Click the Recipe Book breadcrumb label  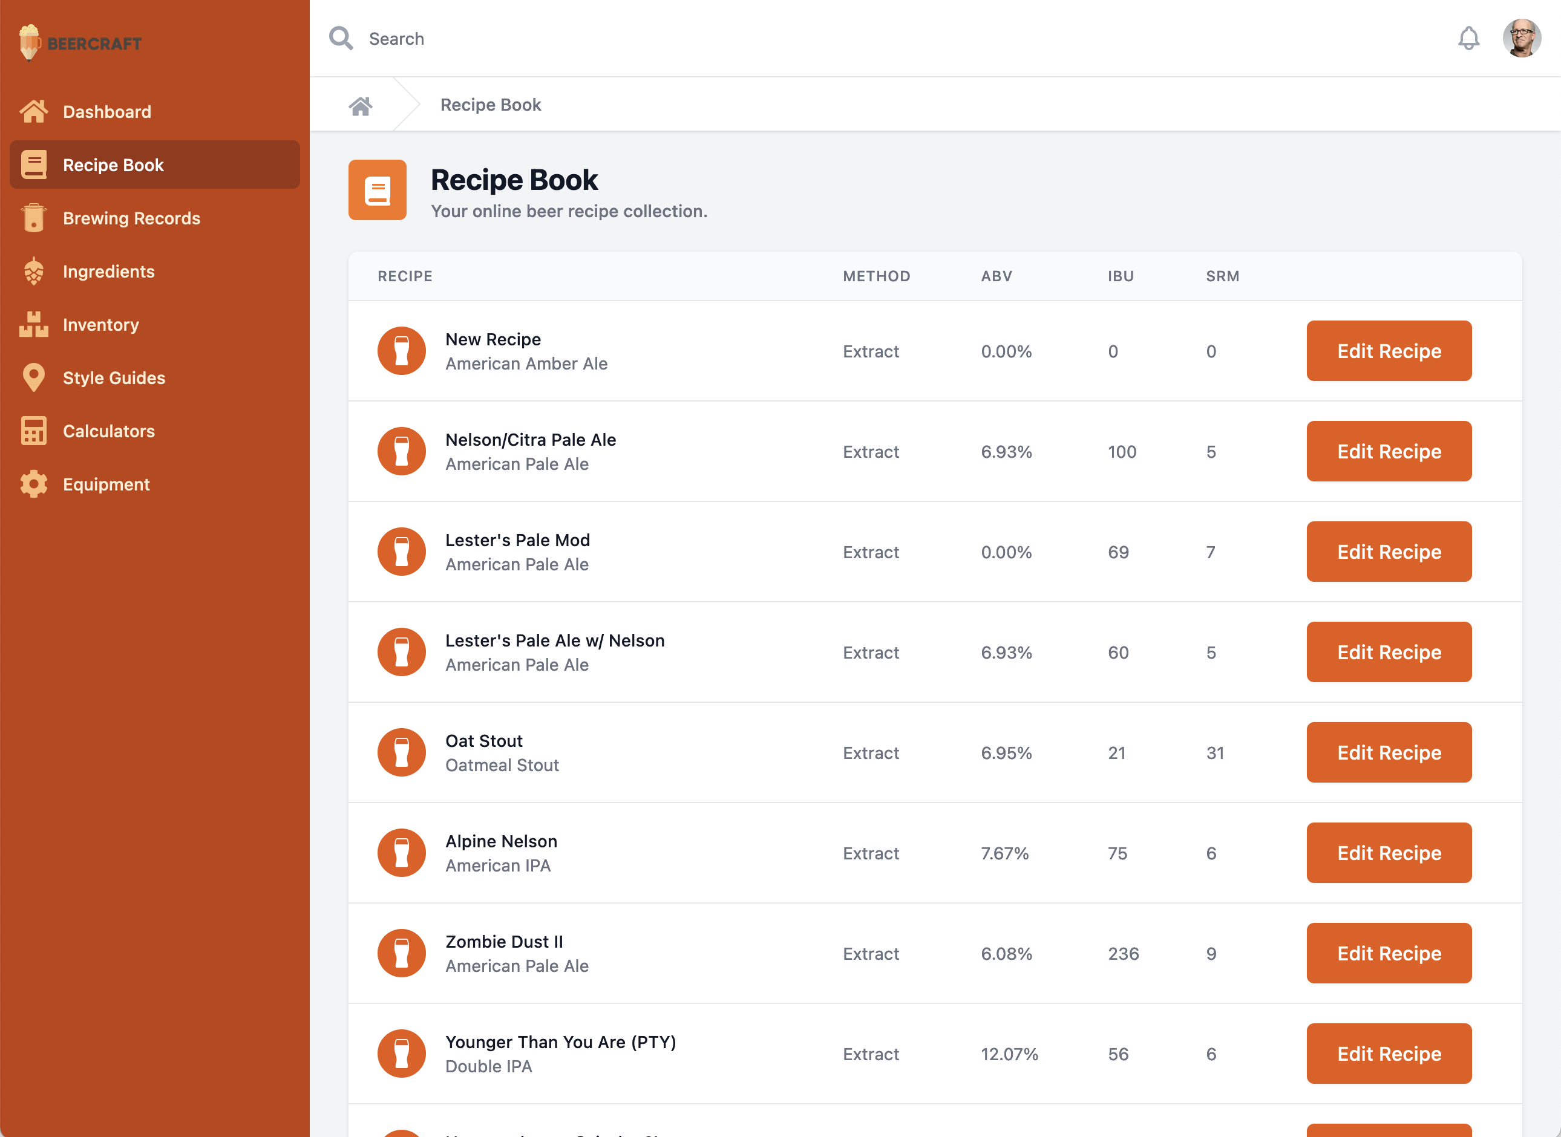[490, 104]
